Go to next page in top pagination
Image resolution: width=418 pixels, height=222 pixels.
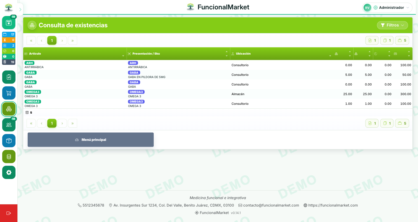[x=62, y=41]
